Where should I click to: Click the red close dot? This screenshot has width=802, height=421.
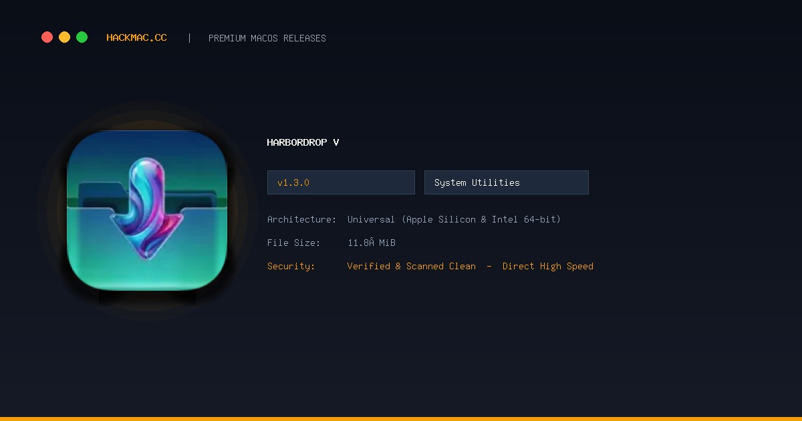tap(47, 37)
